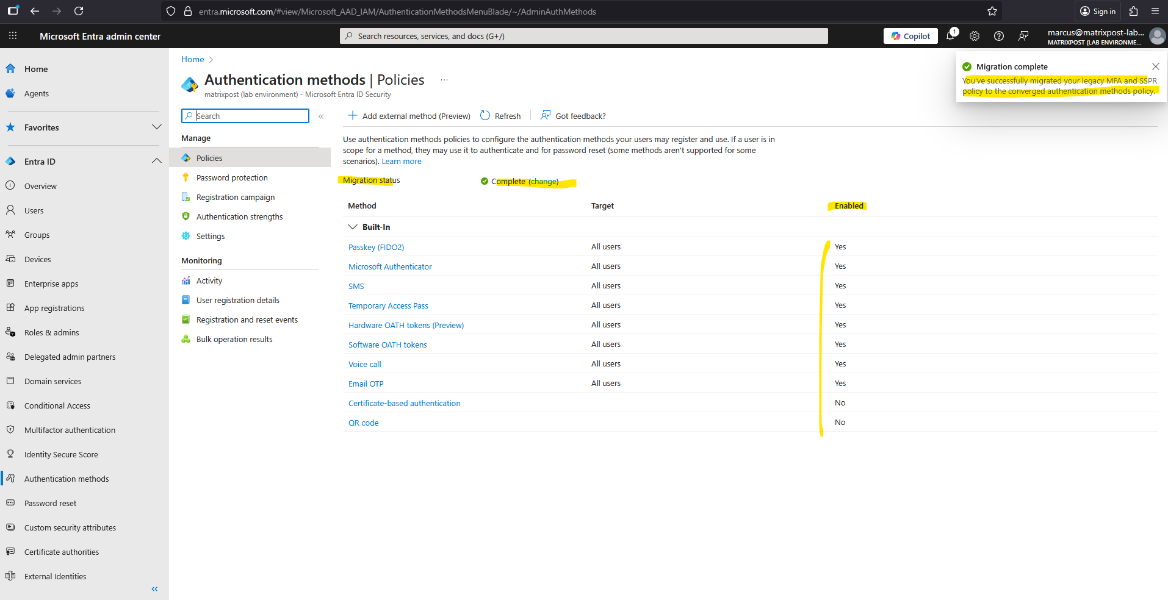The width and height of the screenshot is (1168, 600).
Task: Collapse the left navigation sidebar
Action: point(154,588)
